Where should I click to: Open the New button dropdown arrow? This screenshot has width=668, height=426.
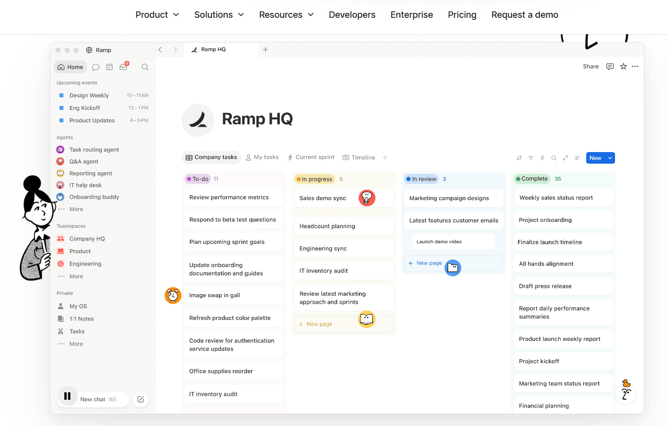[610, 158]
